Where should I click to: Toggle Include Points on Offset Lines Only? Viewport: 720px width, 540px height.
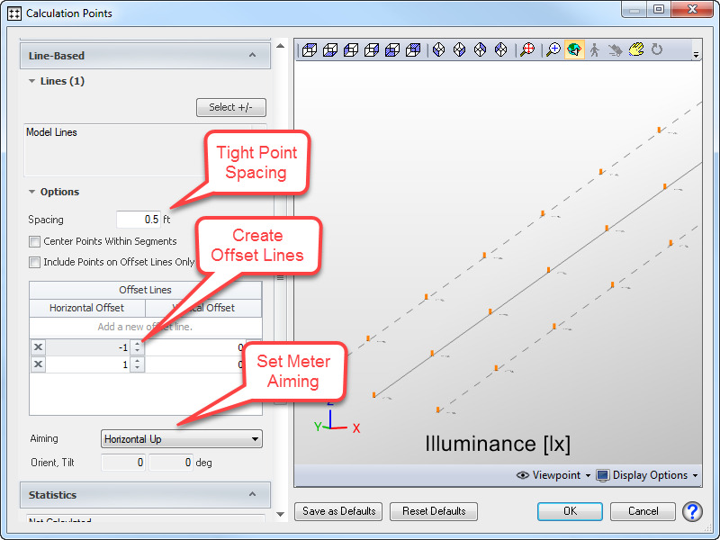coord(35,262)
